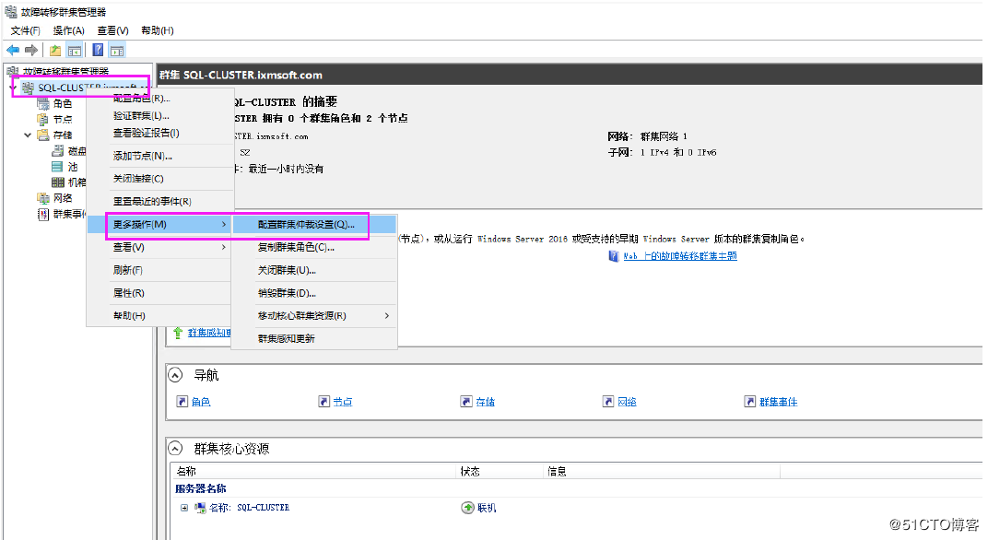Open help using the question mark toolbar icon
The image size is (988, 540).
97,50
